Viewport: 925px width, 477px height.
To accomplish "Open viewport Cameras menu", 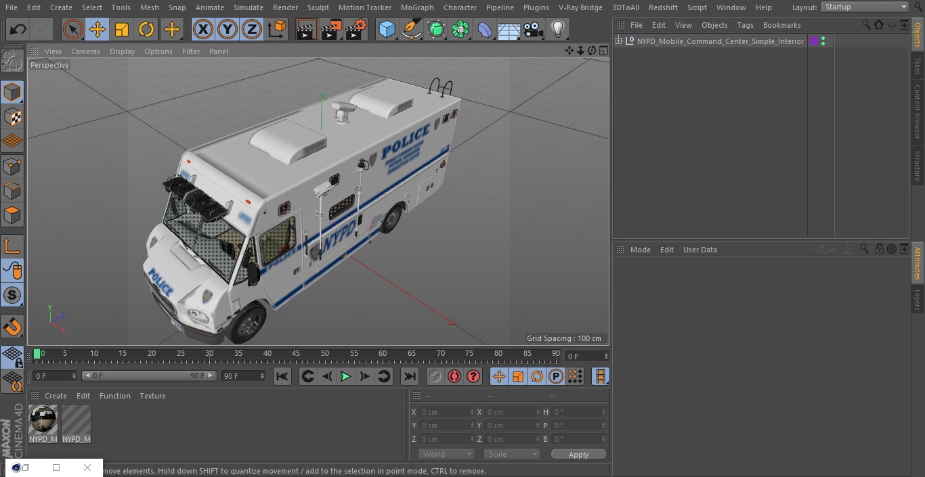I will [x=85, y=51].
